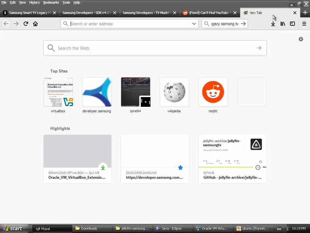The width and height of the screenshot is (310, 233).
Task: Click the taskbar clock 10:19 PM
Action: 299,228
